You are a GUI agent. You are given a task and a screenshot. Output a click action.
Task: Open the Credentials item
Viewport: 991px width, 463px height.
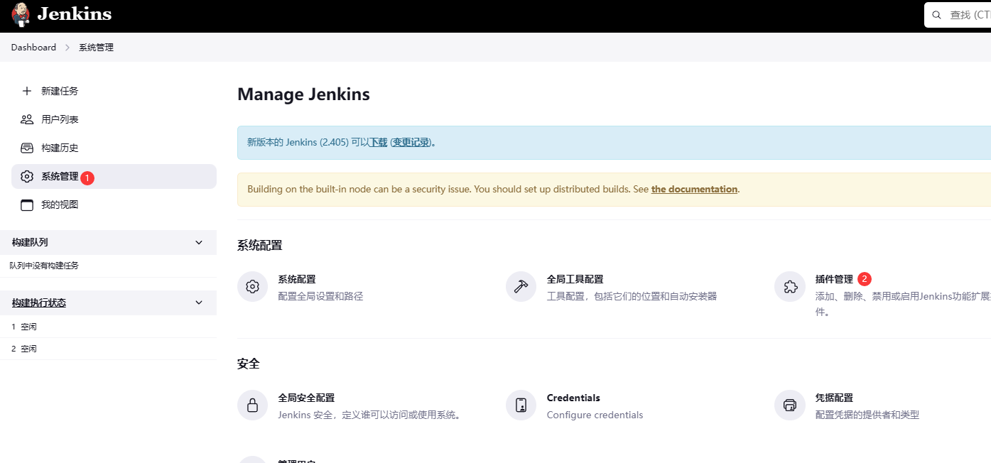pyautogui.click(x=573, y=398)
